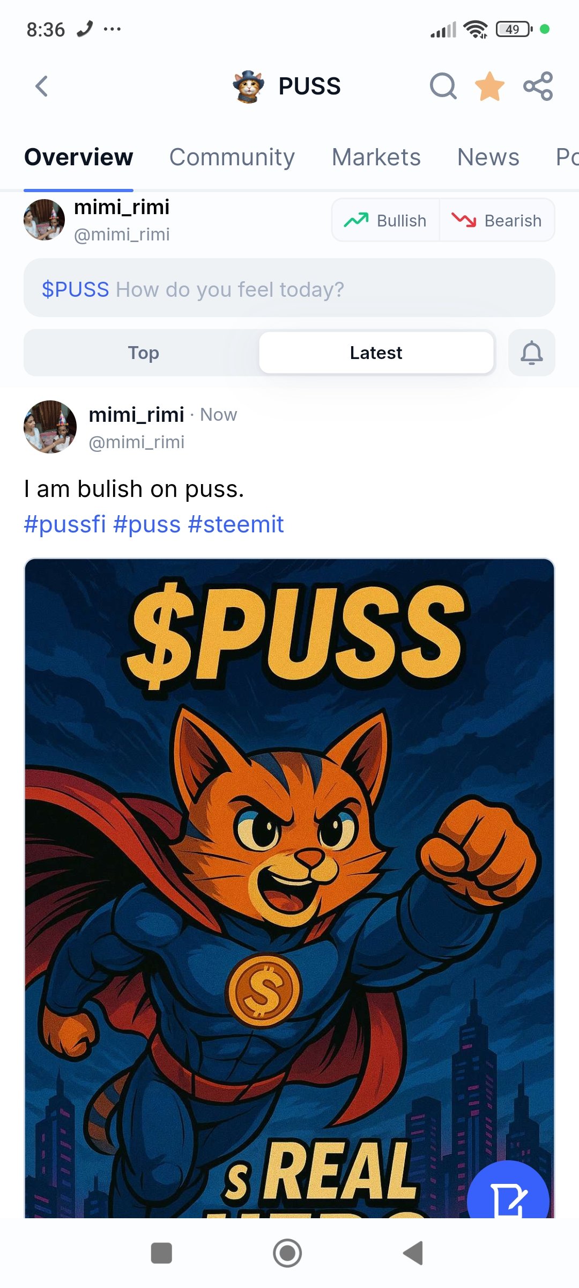Tap the floating compose post button

point(508,1194)
